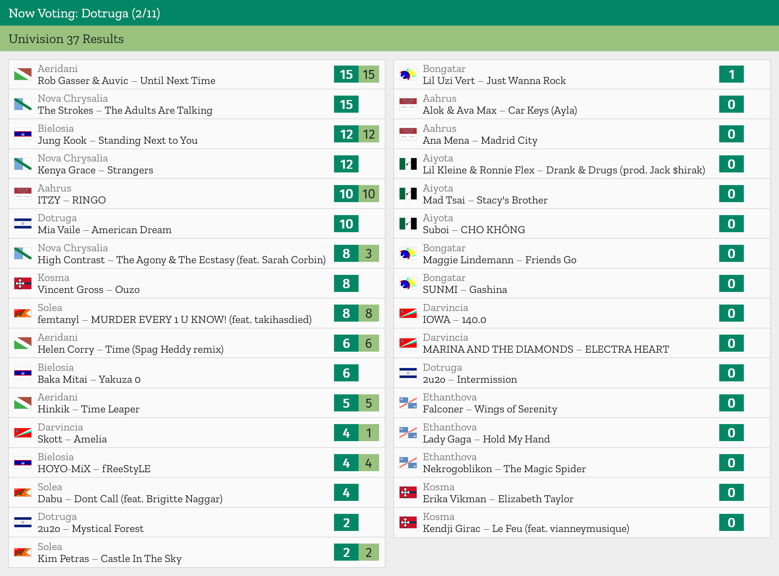Click the Nova Chrysalia flag beside The Adults Are Talking
Viewport: 779px width, 576px height.
point(23,104)
